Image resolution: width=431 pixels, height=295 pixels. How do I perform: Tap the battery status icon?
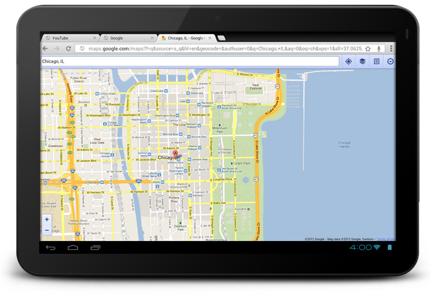[389, 247]
